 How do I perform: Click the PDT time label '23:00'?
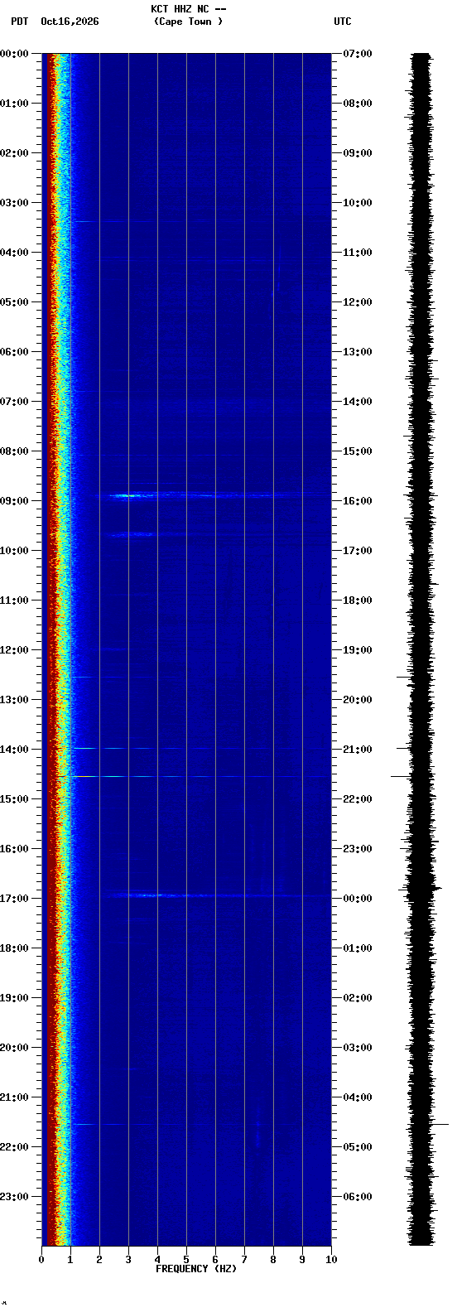[14, 1197]
